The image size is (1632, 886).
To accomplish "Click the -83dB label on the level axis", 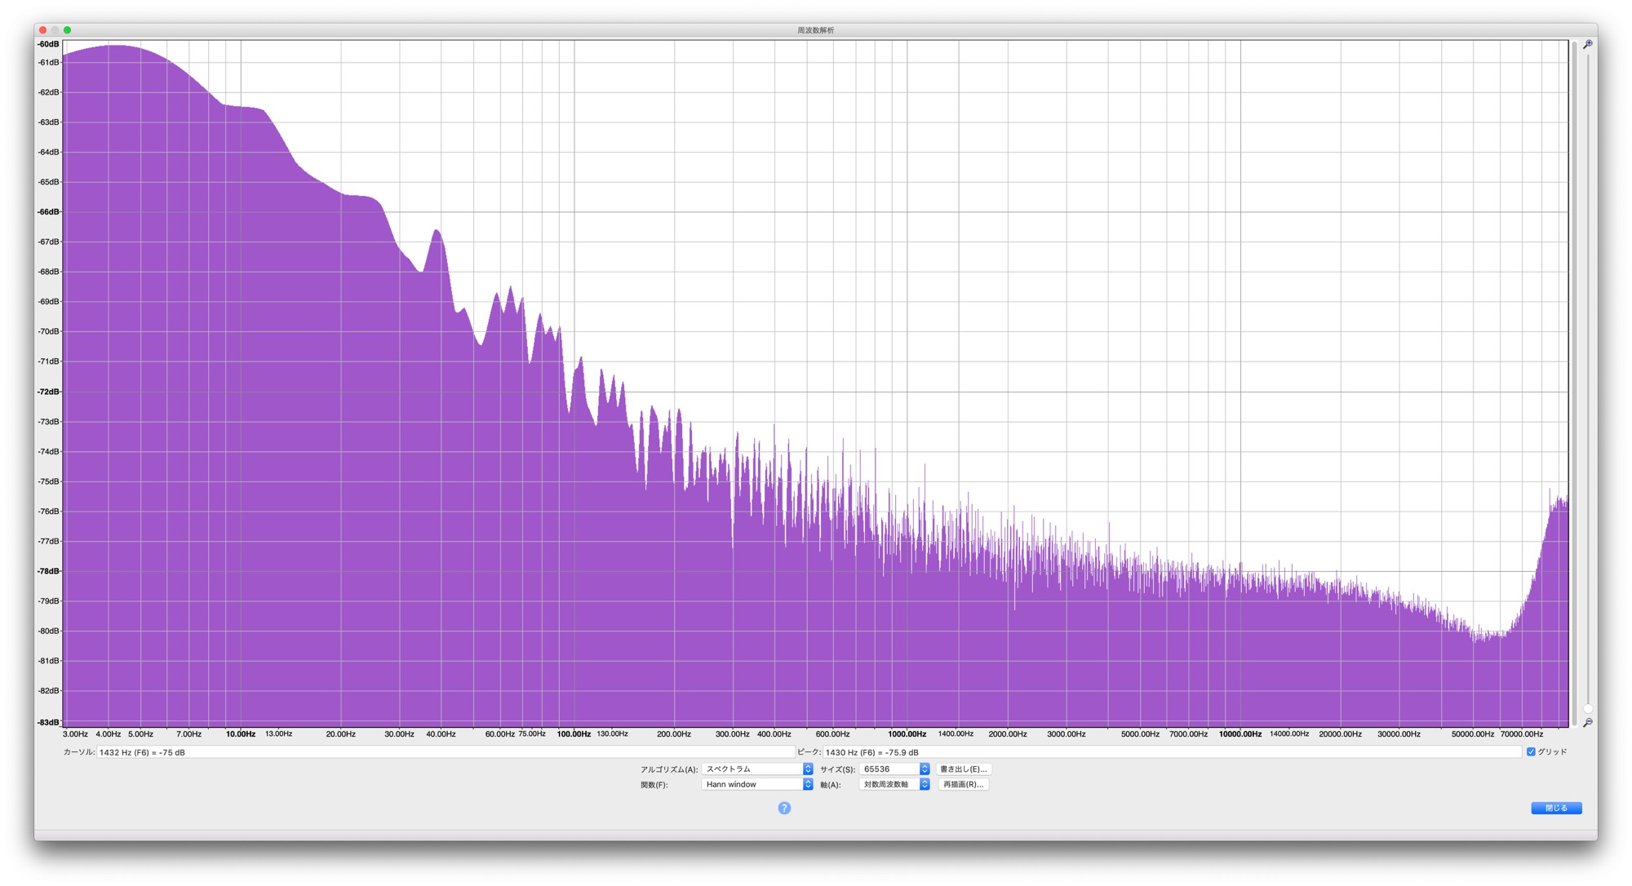I will click(x=49, y=722).
